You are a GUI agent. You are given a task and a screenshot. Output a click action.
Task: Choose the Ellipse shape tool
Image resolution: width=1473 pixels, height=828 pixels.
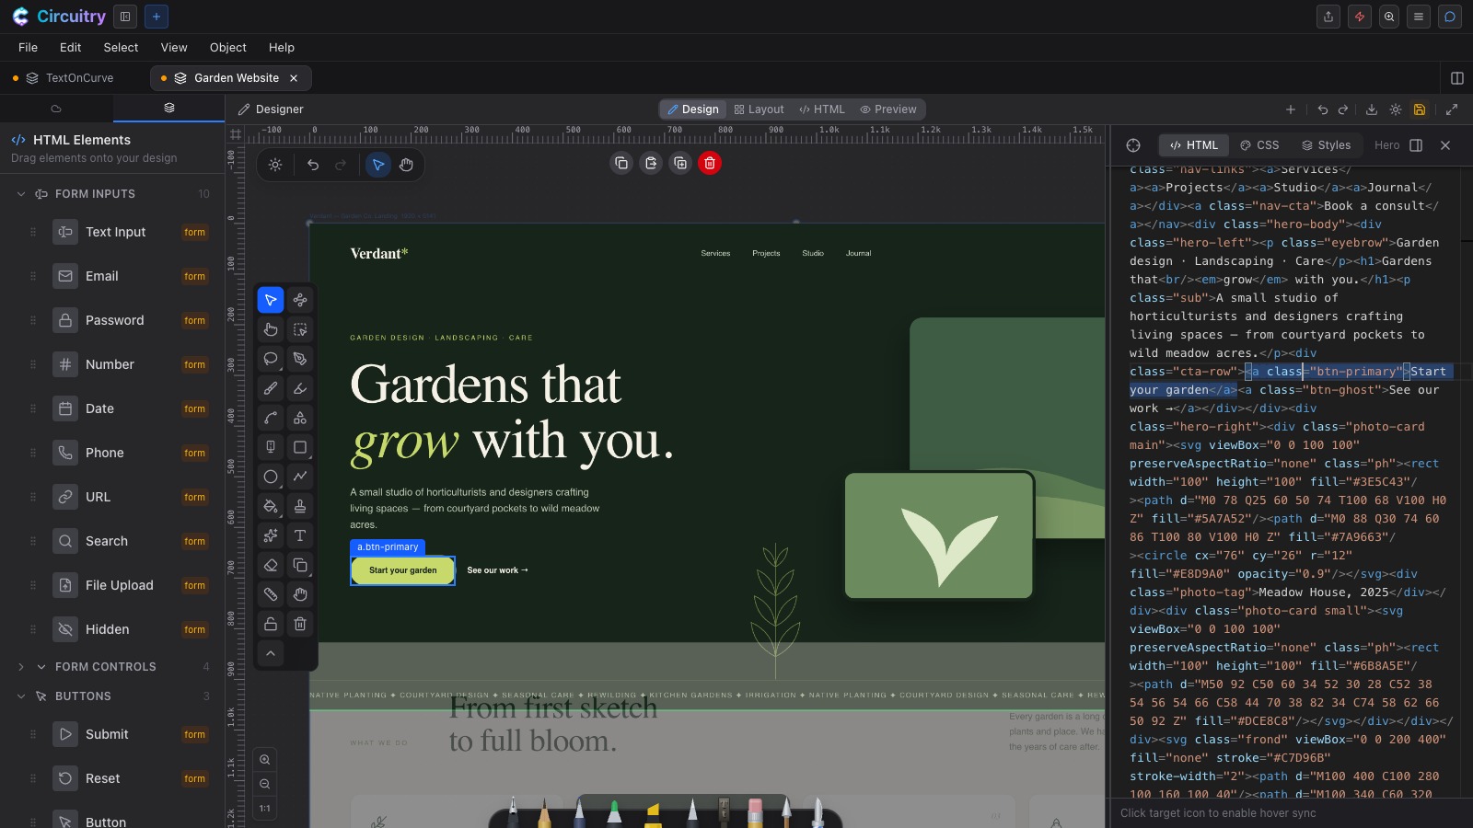[271, 477]
